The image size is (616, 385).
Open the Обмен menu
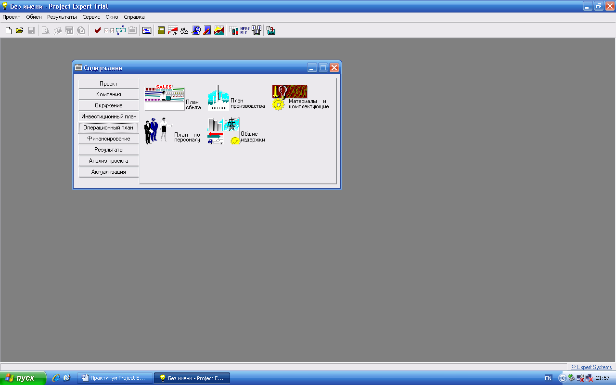coord(34,17)
